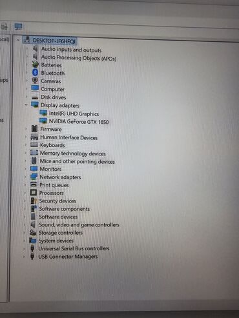Expand the Universal Serial Bus controllers arrow
The width and height of the screenshot is (239, 318).
pyautogui.click(x=24, y=248)
